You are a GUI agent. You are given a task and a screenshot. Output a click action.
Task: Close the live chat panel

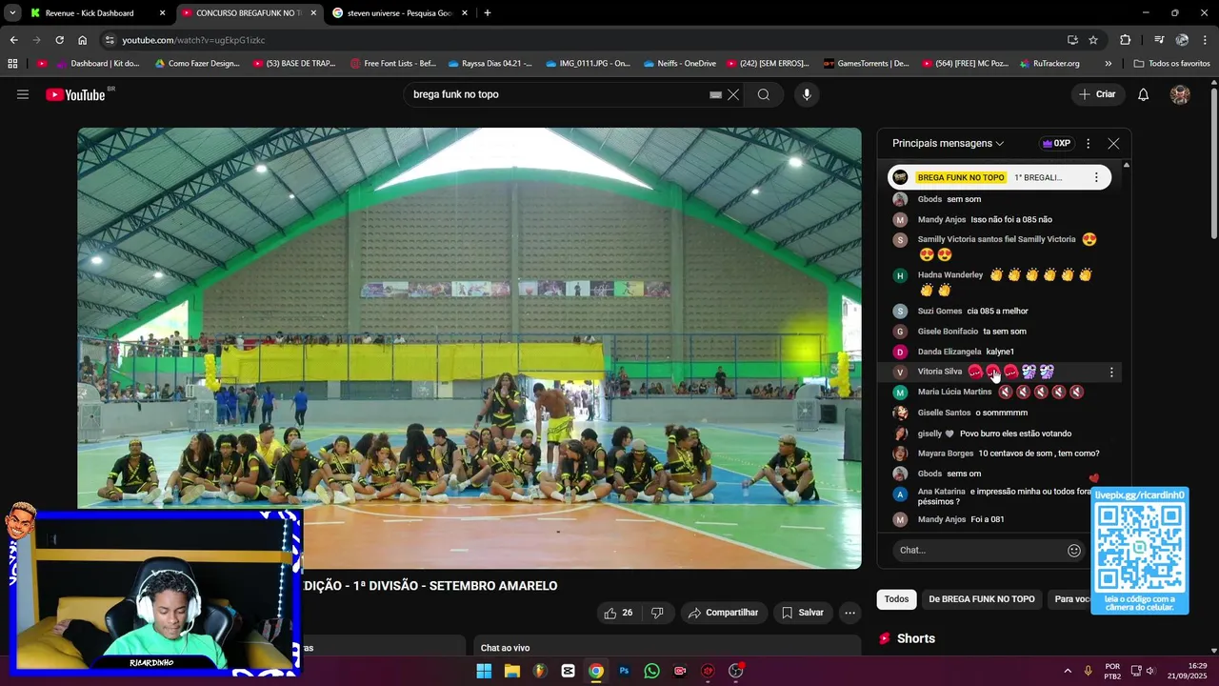pos(1113,143)
